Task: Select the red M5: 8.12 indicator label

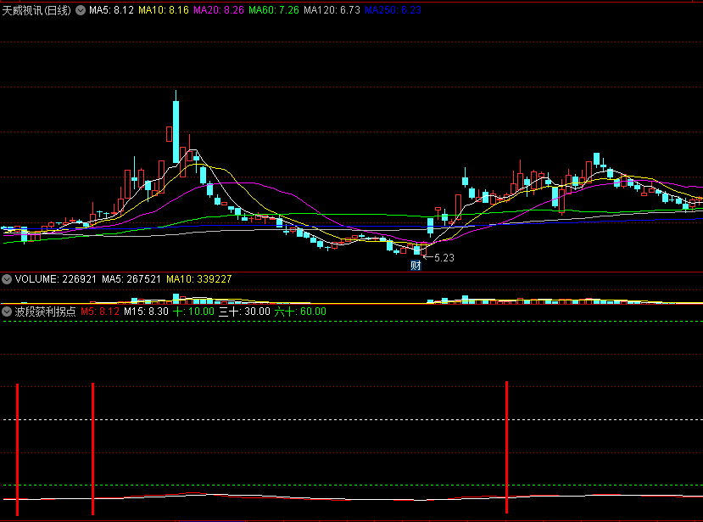Action: (x=100, y=312)
